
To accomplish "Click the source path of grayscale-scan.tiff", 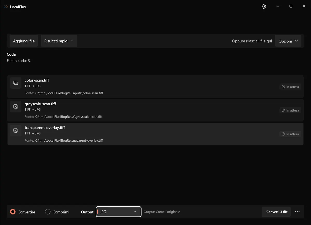I will point(69,117).
